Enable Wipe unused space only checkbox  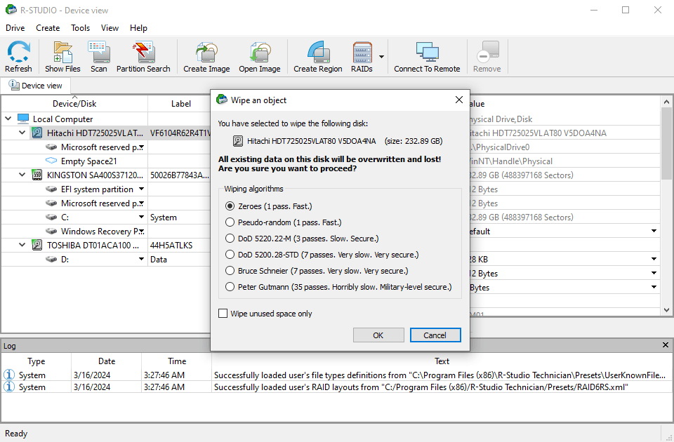pyautogui.click(x=223, y=314)
